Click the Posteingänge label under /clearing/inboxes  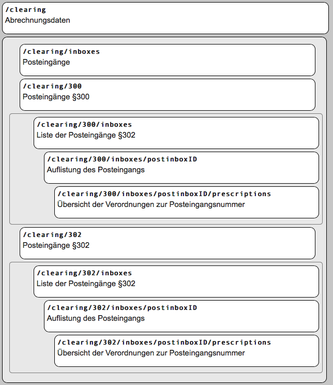pyautogui.click(x=46, y=62)
